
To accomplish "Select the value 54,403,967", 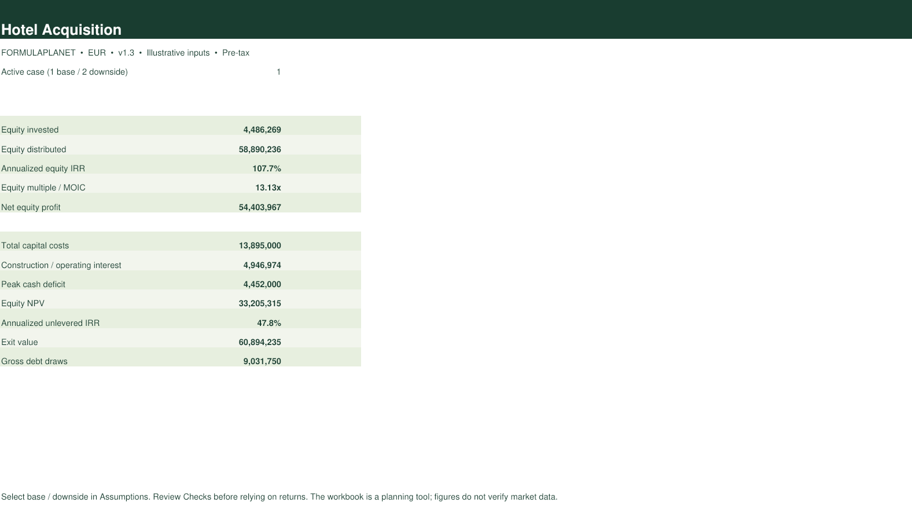I will [260, 207].
